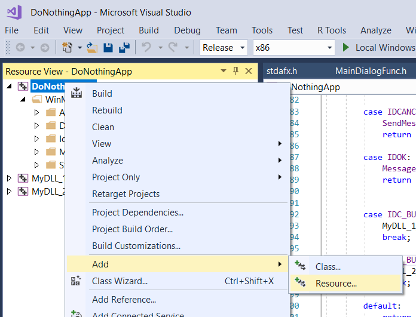416x317 pixels.
Task: Select Build in the context menu
Action: pyautogui.click(x=177, y=94)
